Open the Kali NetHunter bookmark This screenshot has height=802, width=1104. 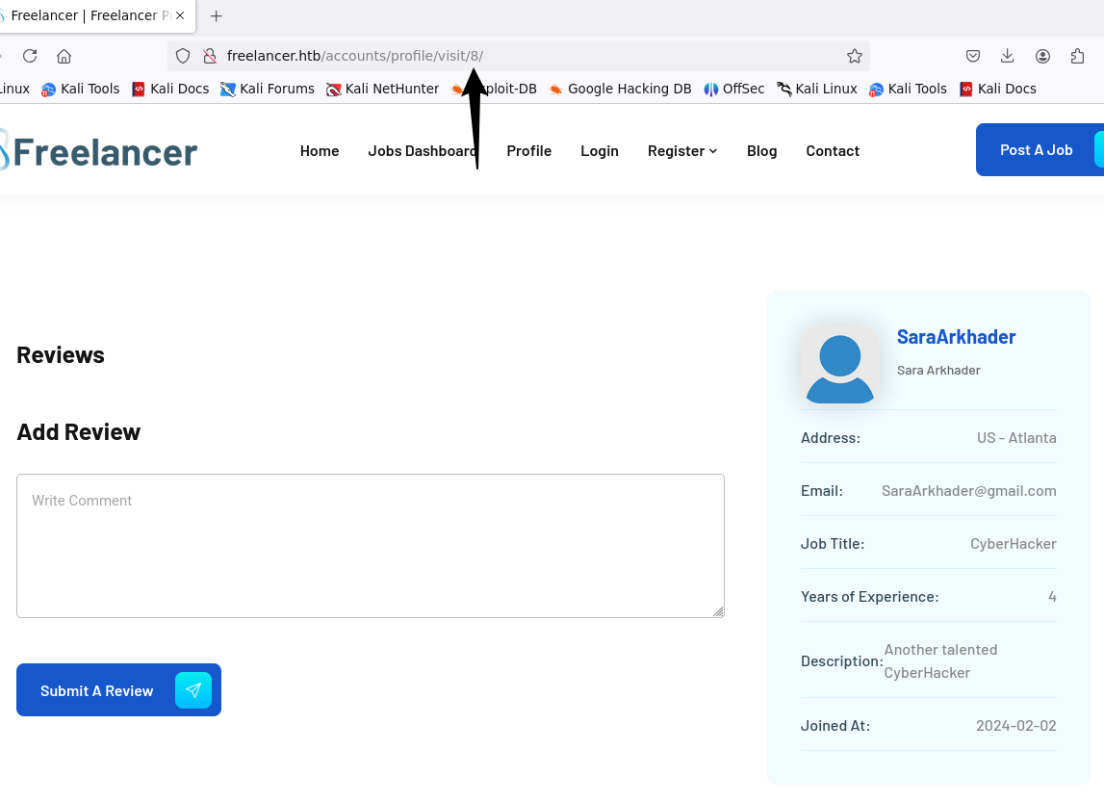382,89
